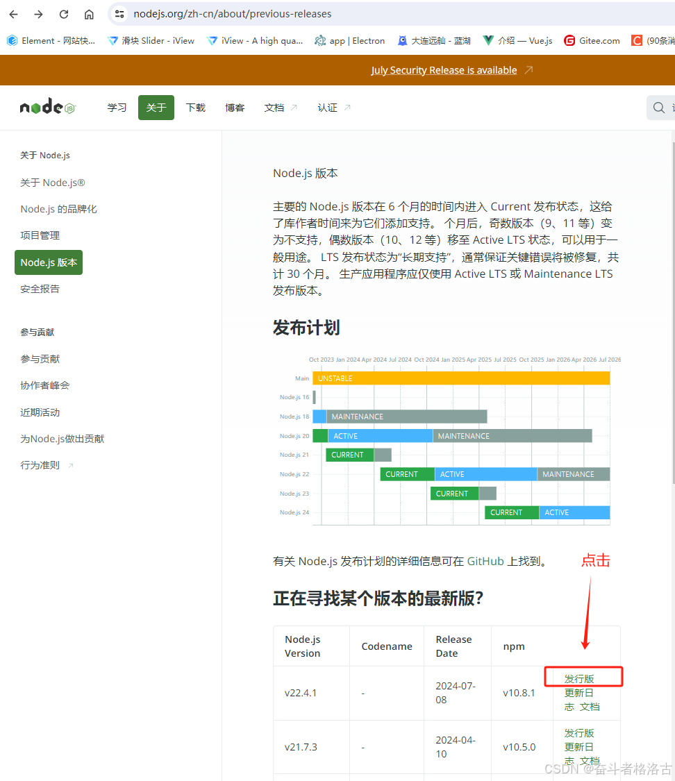Viewport: 675px width, 781px height.
Task: Click Node.js 23 CURRENT bar
Action: coord(454,494)
